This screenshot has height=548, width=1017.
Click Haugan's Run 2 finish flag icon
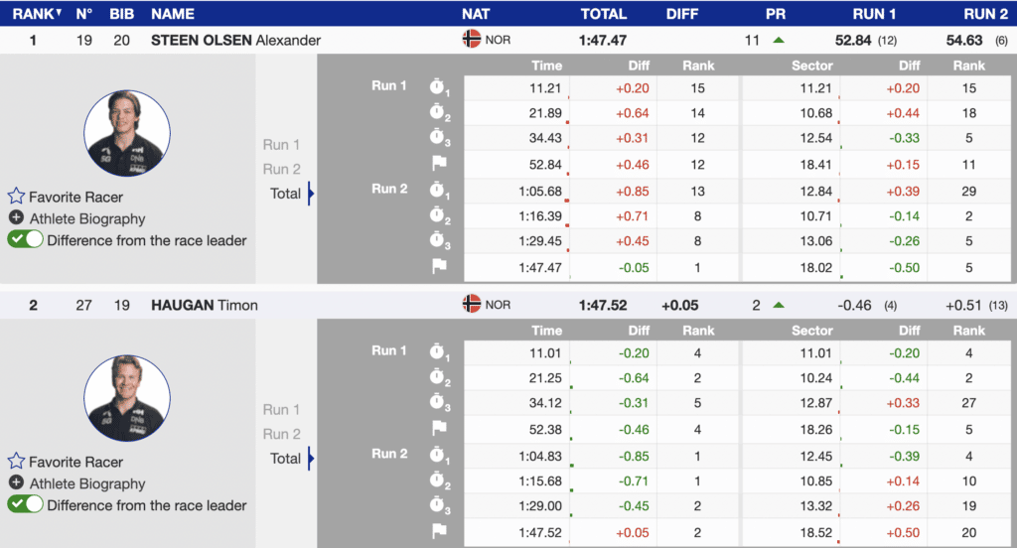[439, 531]
